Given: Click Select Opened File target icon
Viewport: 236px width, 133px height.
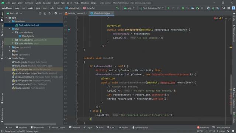Looking at the screenshot, I should 40,13.
